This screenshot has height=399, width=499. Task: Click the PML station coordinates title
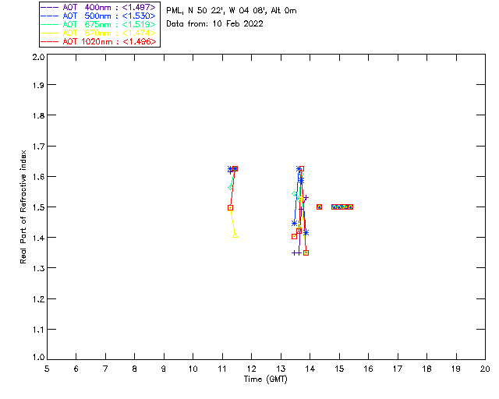point(232,11)
